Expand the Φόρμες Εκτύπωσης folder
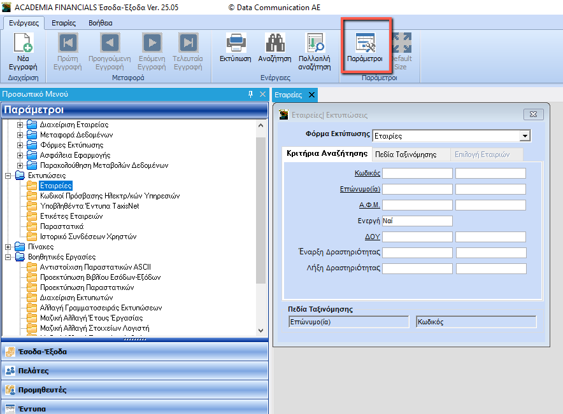563x414 pixels. tap(20, 145)
